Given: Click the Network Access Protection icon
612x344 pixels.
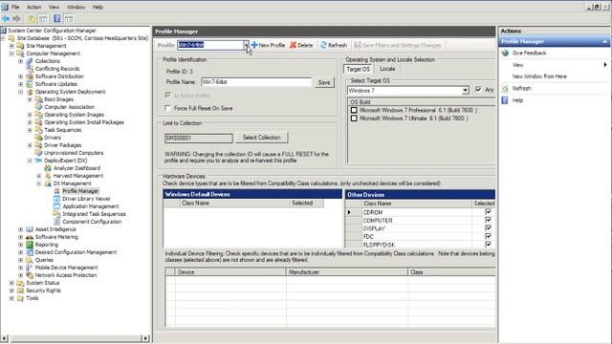Looking at the screenshot, I should 30,275.
